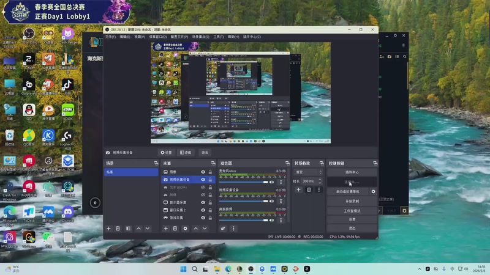Add a new source with plus icon
Viewport: 490px width, 275px height.
166,229
